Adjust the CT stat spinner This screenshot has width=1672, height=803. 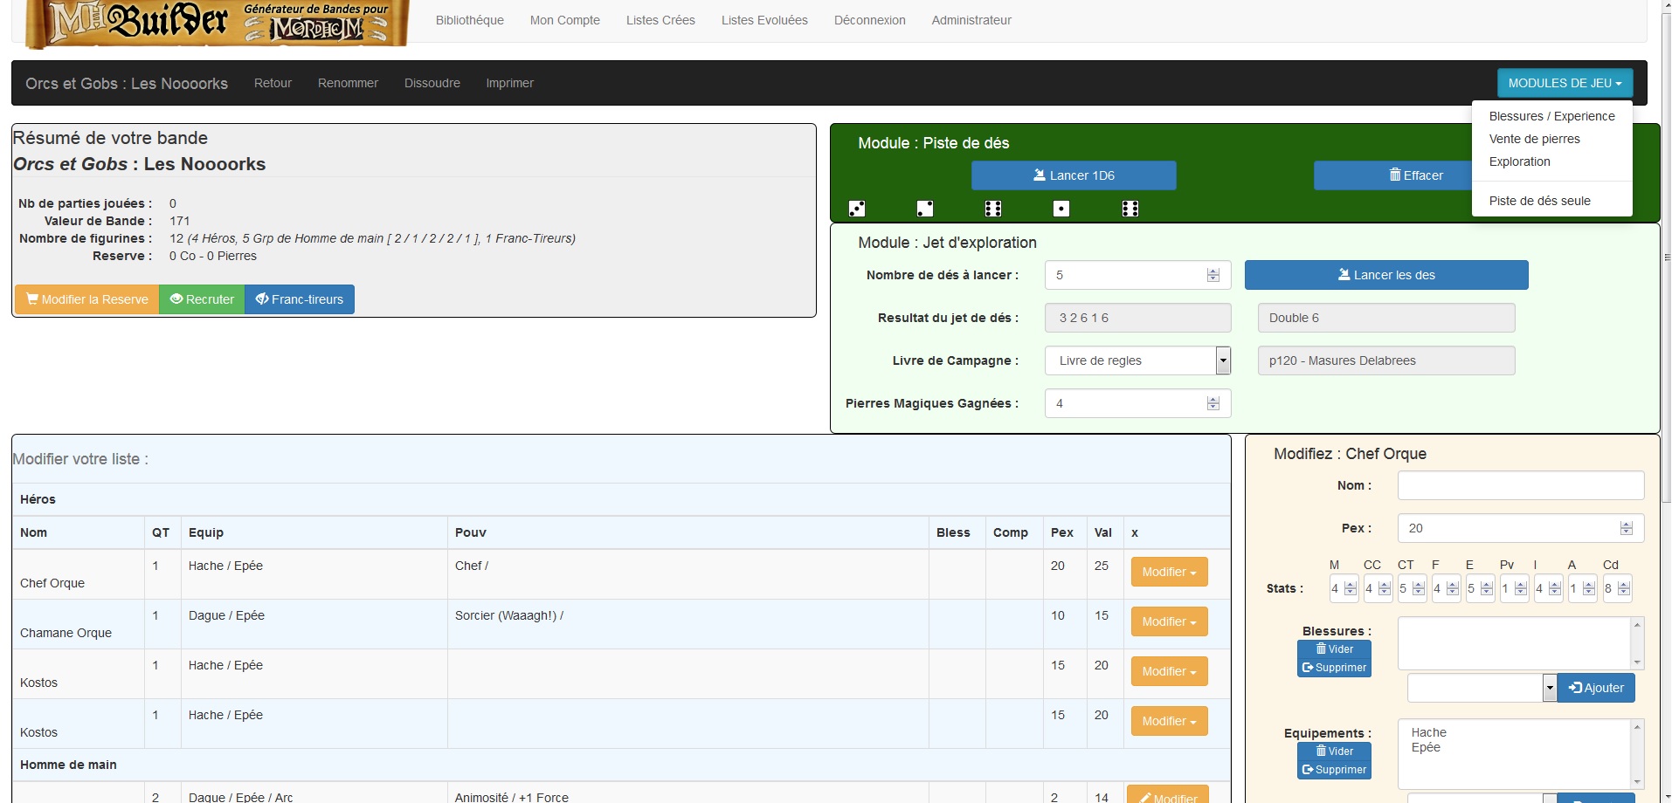(1419, 588)
